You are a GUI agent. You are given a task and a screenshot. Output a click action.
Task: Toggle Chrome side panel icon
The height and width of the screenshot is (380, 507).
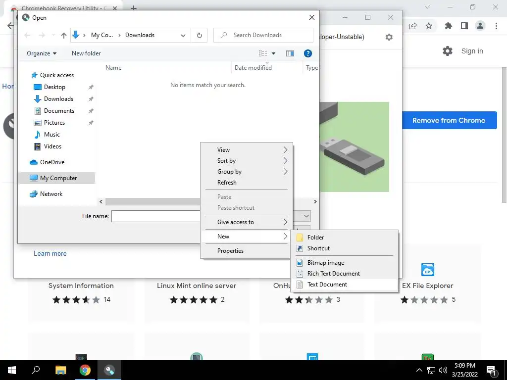click(x=464, y=26)
